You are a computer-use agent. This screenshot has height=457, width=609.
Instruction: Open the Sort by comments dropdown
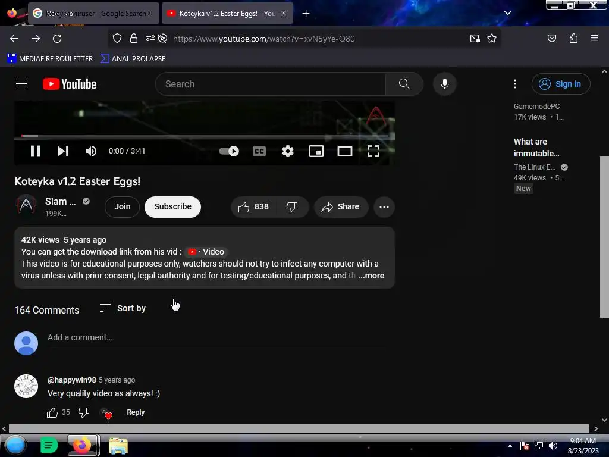click(123, 308)
